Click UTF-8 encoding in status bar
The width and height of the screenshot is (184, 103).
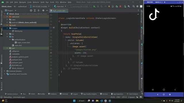click(124, 97)
